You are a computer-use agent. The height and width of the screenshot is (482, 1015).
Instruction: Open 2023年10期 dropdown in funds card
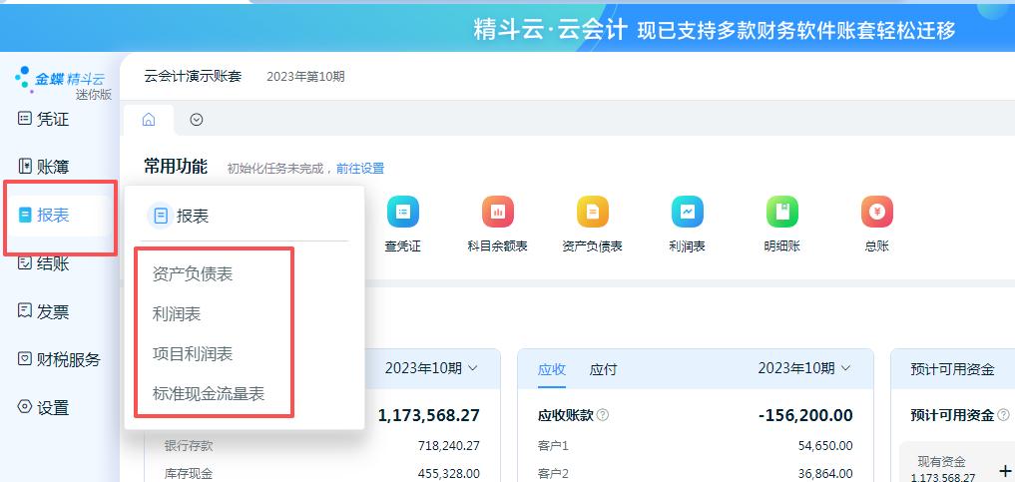coord(431,368)
